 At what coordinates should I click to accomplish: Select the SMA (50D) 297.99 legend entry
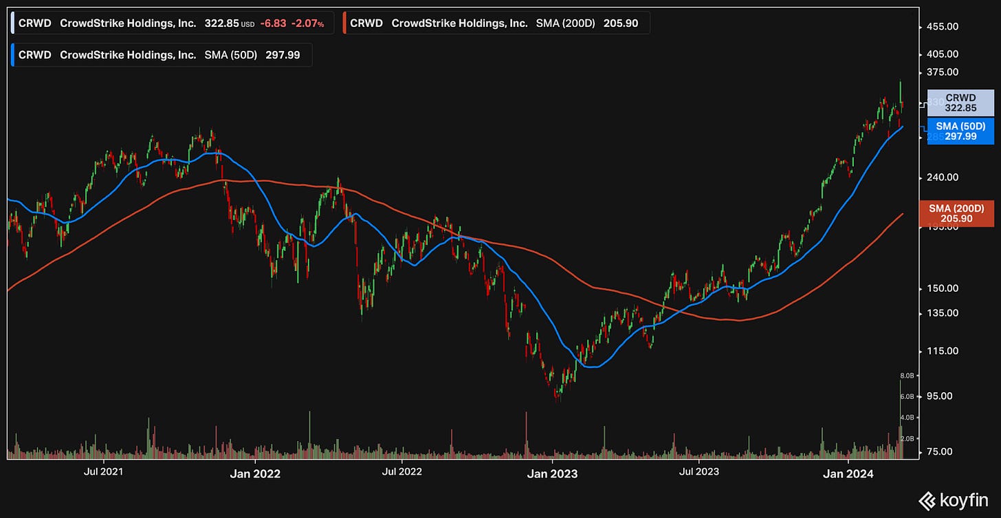coord(161,55)
